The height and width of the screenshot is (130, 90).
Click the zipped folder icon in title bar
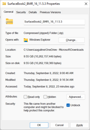(4, 4)
